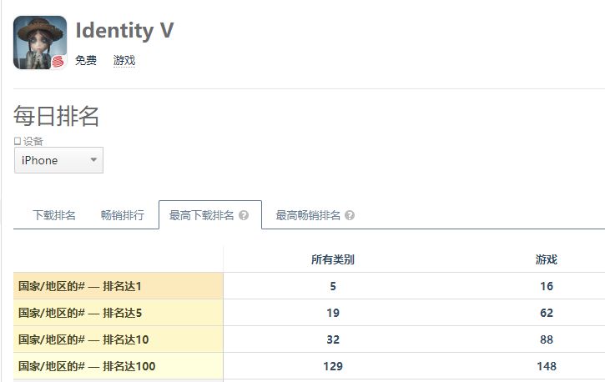Click help icon beside 最高下载排名
The image size is (605, 382).
(244, 215)
